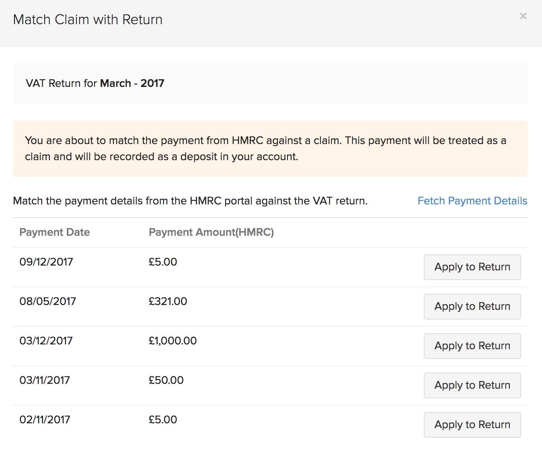Close the Match Claim with Return dialog
The width and height of the screenshot is (542, 474).
coord(523,16)
